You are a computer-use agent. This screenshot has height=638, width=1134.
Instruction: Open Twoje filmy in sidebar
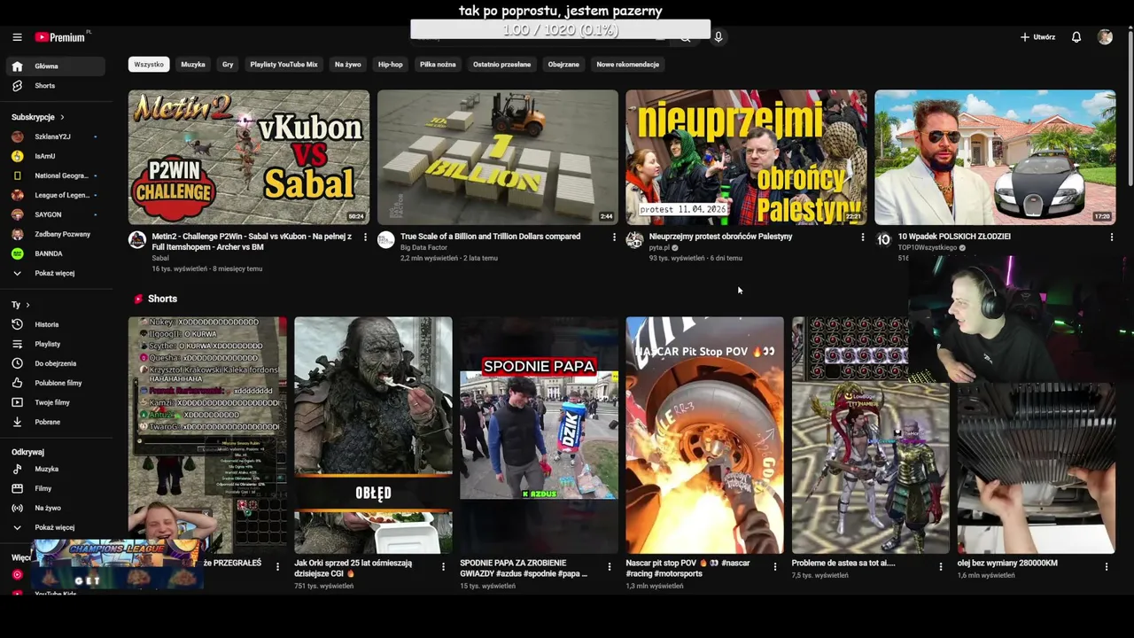(x=55, y=402)
